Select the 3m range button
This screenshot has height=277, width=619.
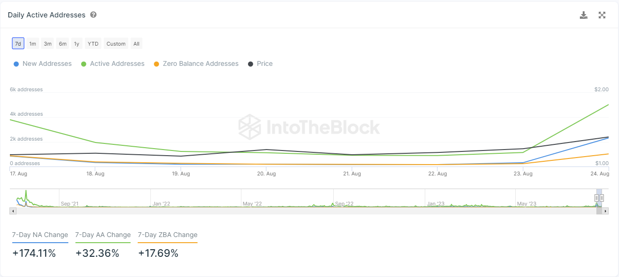click(48, 44)
